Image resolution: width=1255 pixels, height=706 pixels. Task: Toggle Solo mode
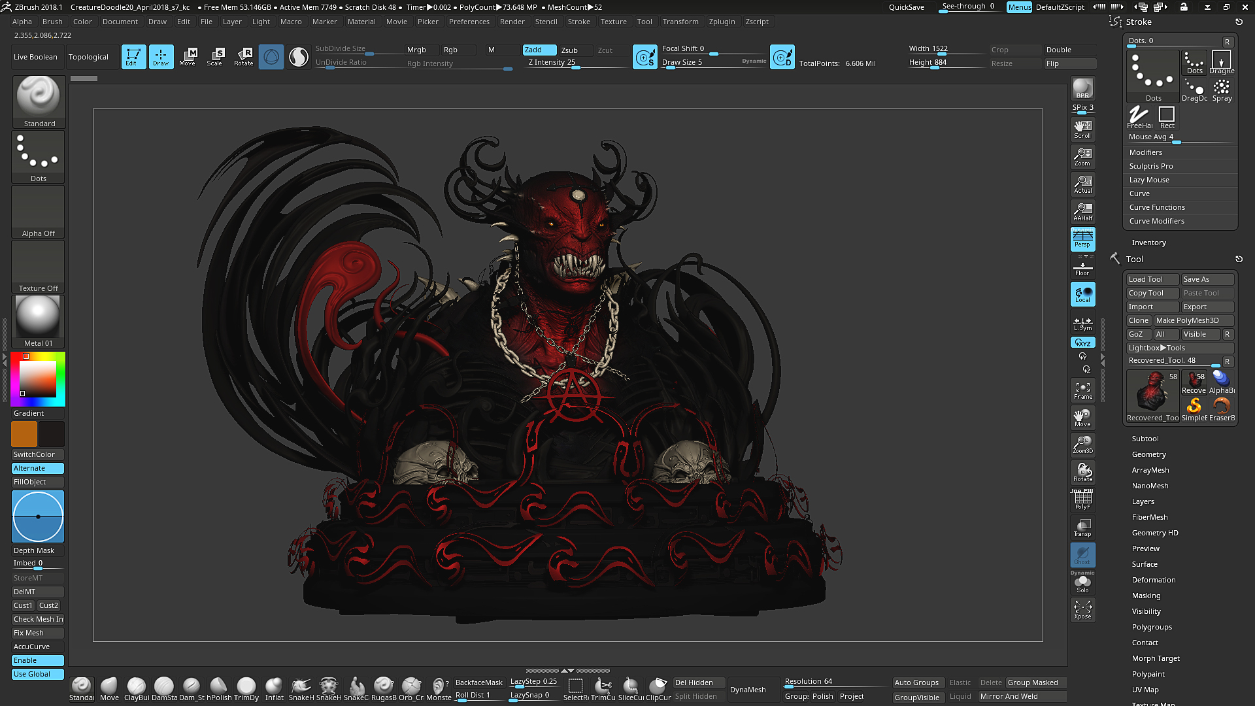(1082, 583)
